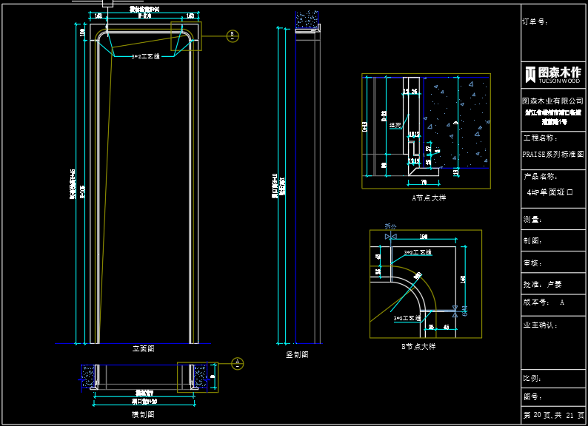Click the 业主确认 field

540,325
